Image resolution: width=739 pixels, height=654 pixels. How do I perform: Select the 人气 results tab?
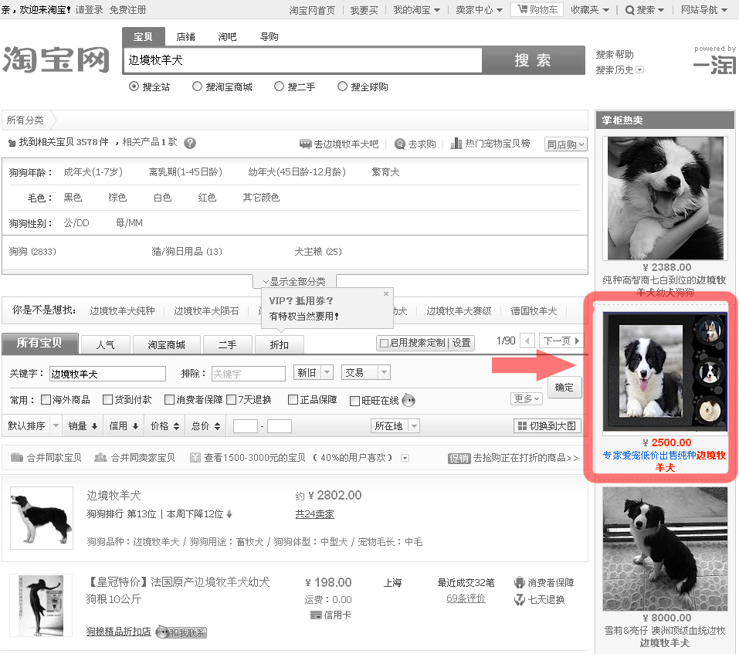105,344
